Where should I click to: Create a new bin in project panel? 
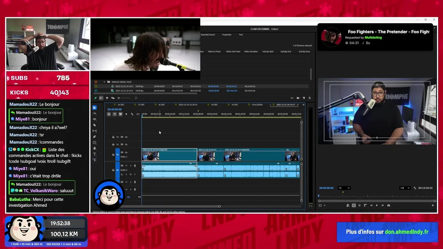[x=298, y=98]
